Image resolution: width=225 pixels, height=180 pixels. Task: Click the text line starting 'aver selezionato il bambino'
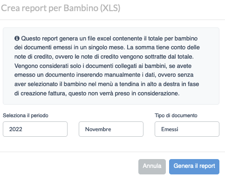(107, 84)
